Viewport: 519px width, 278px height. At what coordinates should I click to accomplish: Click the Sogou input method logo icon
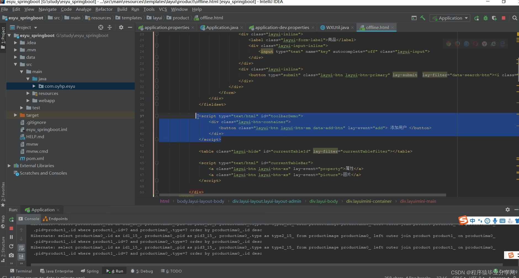[x=463, y=220]
